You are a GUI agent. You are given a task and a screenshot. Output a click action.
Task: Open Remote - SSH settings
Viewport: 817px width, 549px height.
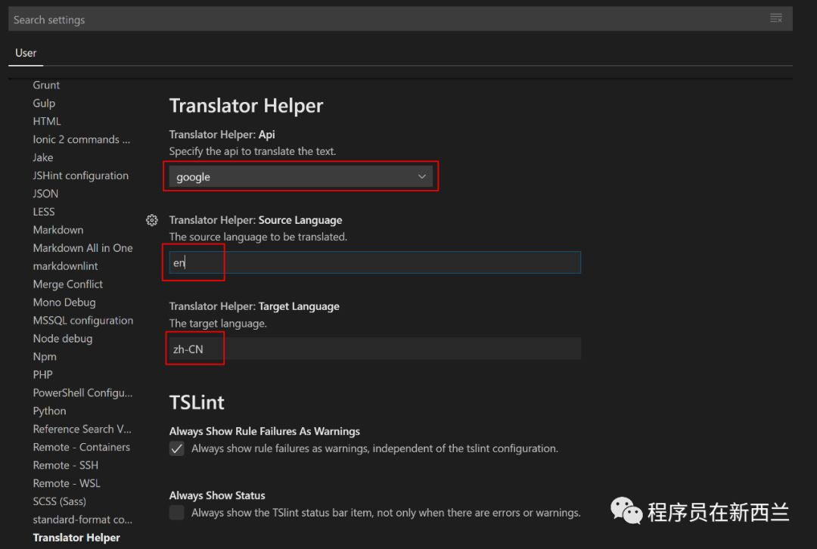(65, 465)
